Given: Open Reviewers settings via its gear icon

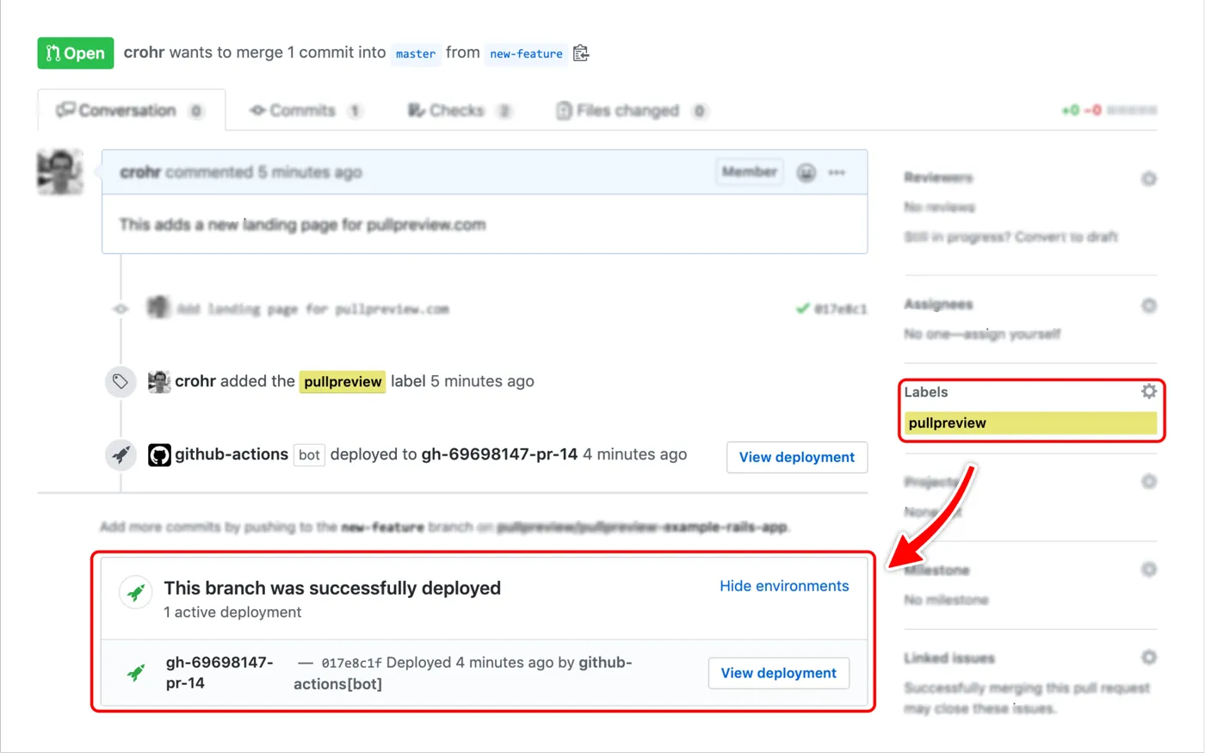Looking at the screenshot, I should point(1149,178).
